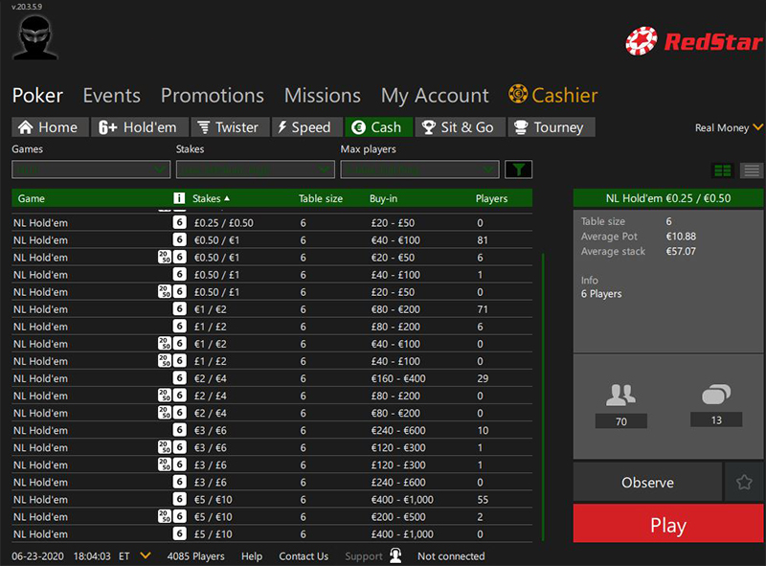Click the Support link in the status bar
Viewport: 766px width, 566px height.
[364, 556]
